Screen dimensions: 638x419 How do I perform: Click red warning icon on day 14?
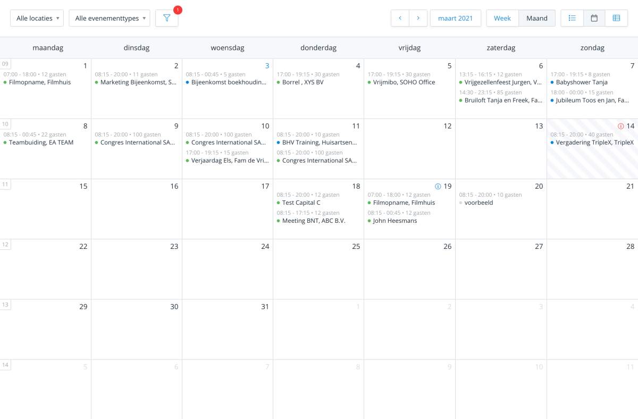(620, 126)
